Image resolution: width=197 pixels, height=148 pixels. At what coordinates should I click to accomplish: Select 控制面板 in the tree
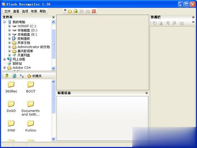(24, 39)
